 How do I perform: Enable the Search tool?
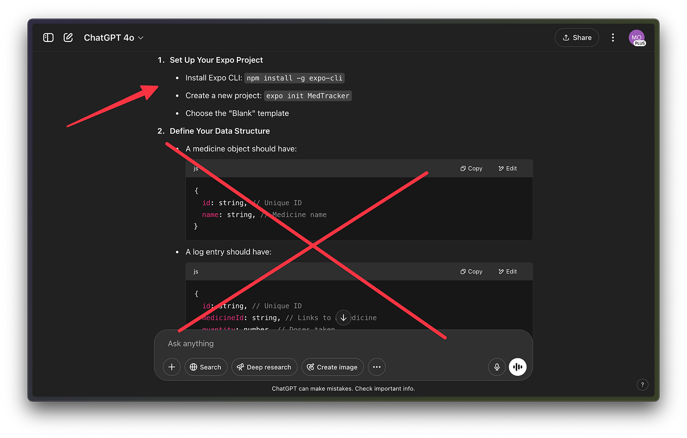tap(206, 367)
